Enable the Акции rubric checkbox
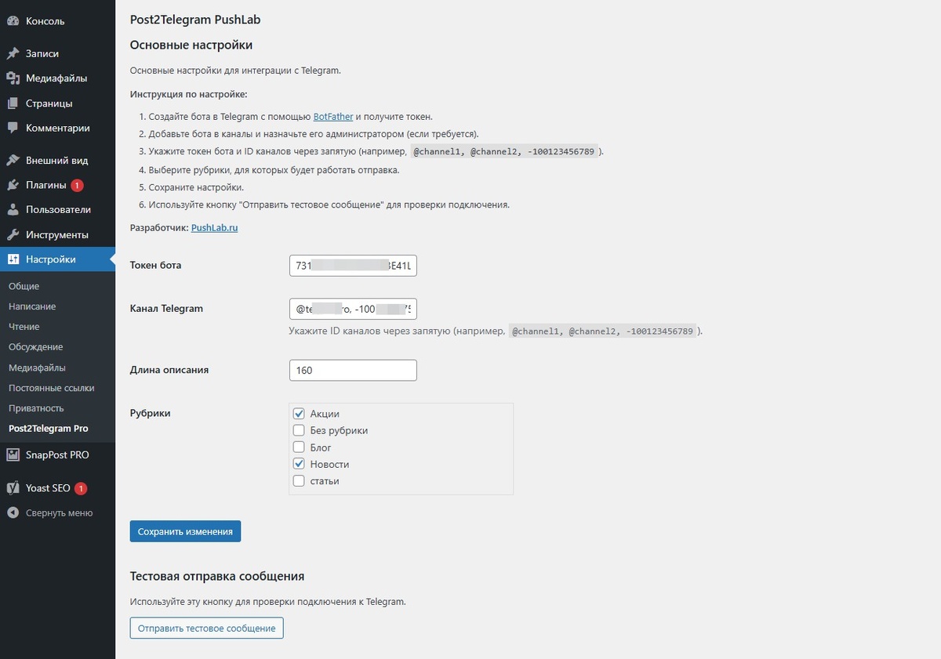This screenshot has height=659, width=941. [x=299, y=414]
